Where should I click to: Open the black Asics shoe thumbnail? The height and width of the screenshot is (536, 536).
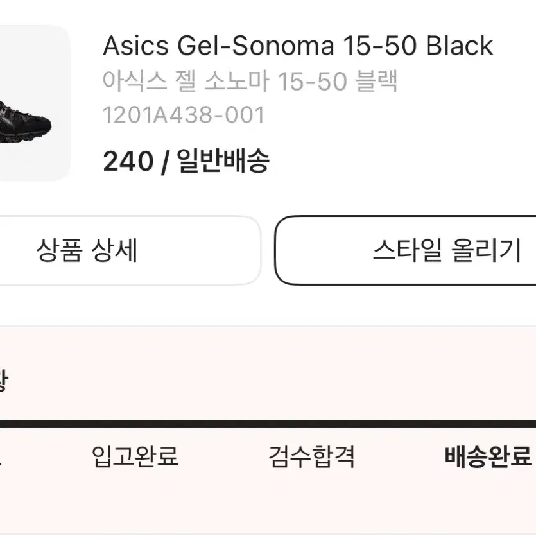(x=33, y=103)
